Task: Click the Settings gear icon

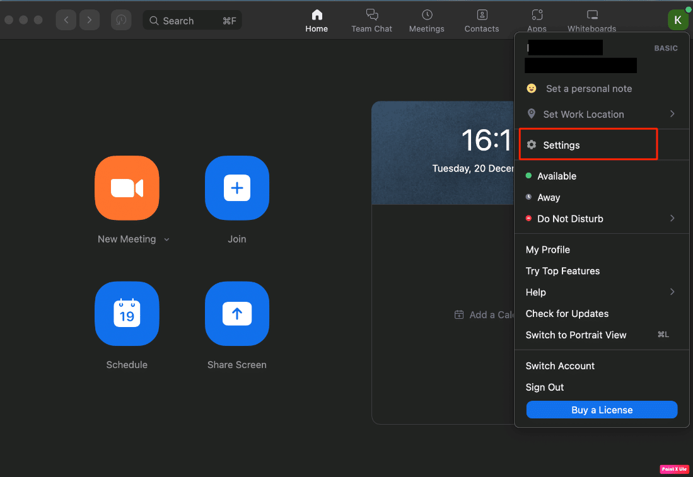Action: coord(531,144)
